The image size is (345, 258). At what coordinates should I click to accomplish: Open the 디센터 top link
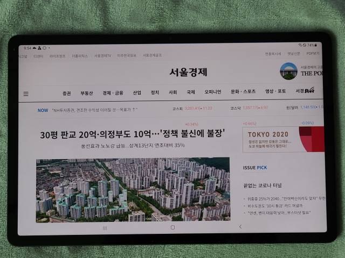coord(38,56)
